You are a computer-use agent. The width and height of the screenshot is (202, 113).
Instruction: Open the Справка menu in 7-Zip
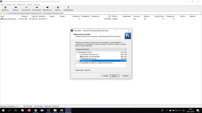pos(37,4)
